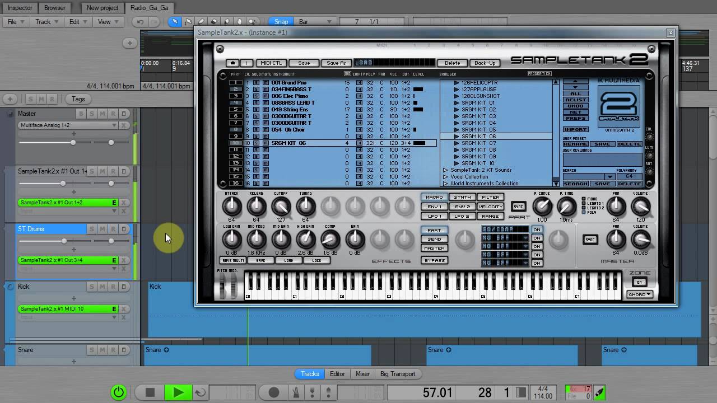Stop playback with the stop button
Image resolution: width=717 pixels, height=403 pixels.
150,392
